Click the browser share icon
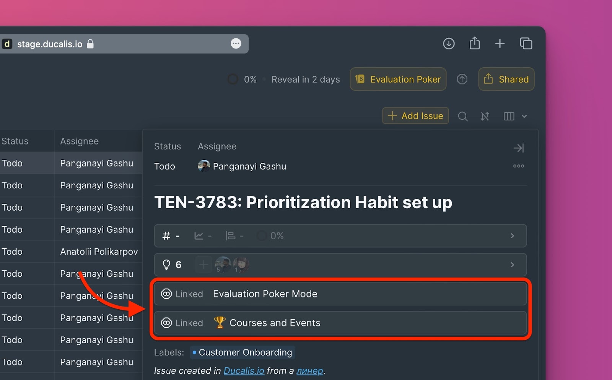Image resolution: width=612 pixels, height=380 pixels. point(475,43)
